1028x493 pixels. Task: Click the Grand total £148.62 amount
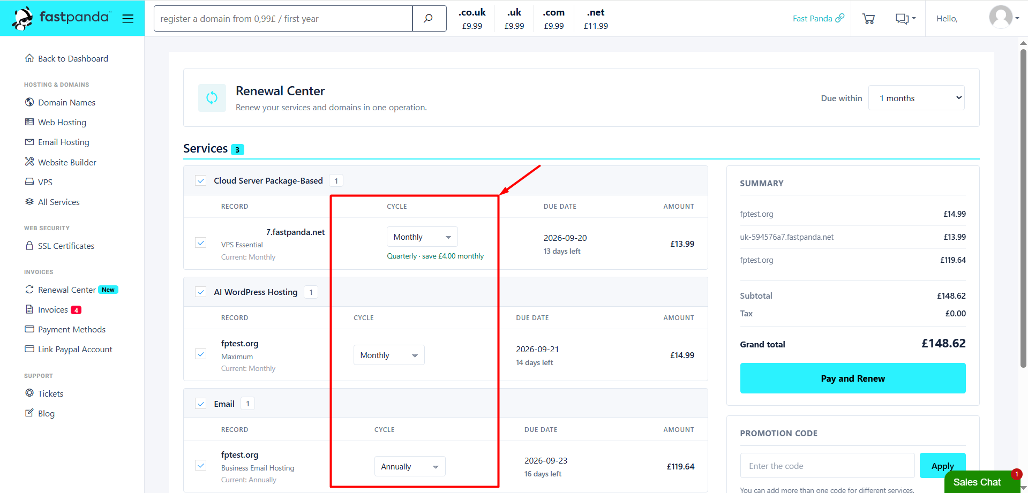943,343
